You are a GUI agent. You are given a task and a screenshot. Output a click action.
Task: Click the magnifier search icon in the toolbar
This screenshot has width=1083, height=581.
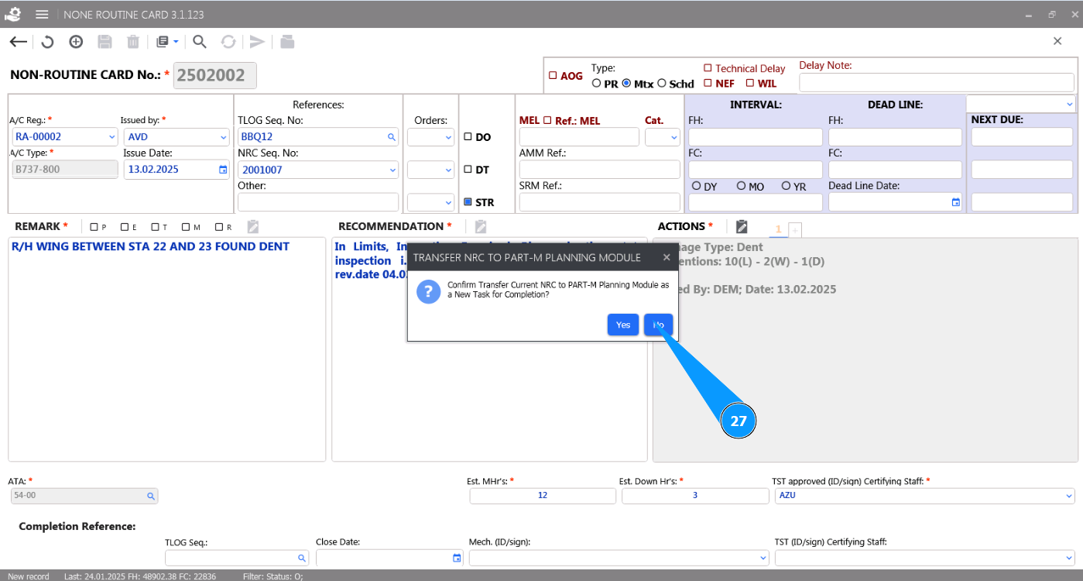200,42
